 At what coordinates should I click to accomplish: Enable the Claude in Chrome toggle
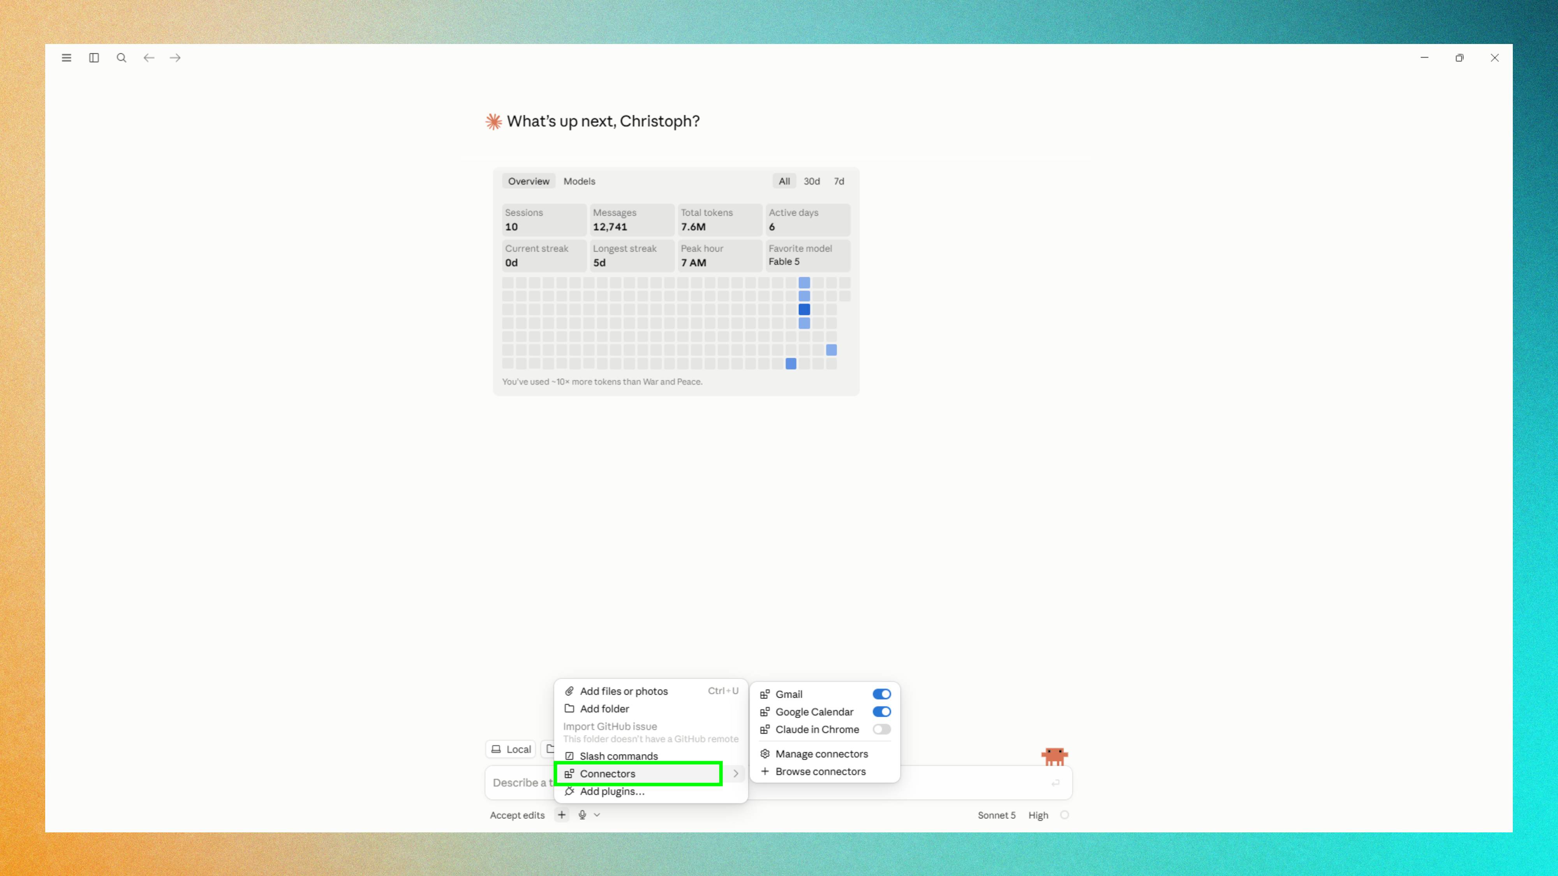click(x=881, y=729)
